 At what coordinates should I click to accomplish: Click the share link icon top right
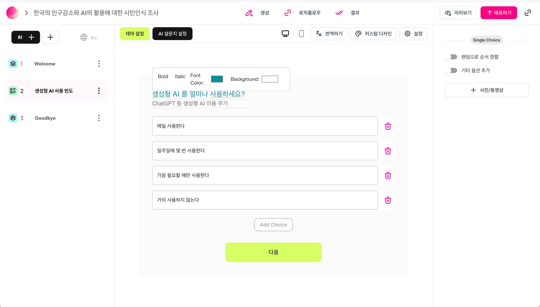528,13
